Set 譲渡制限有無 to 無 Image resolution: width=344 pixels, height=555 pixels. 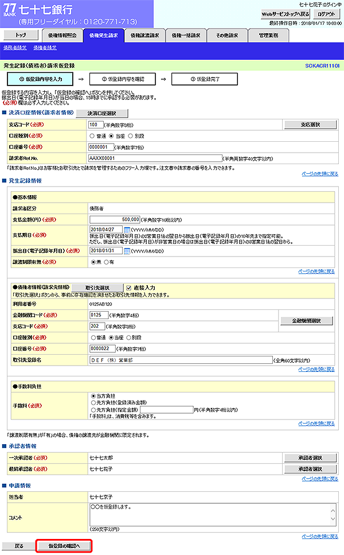(x=93, y=262)
